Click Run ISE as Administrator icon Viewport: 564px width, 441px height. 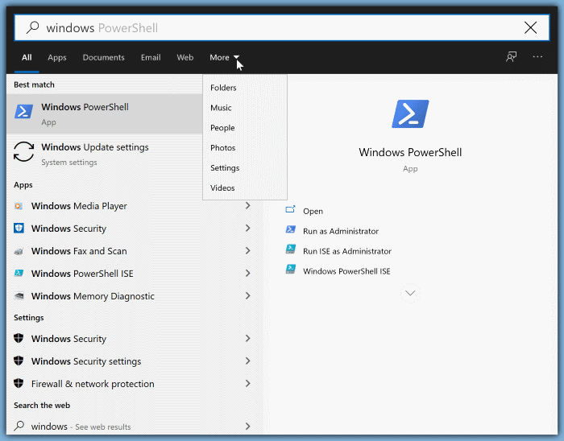click(291, 249)
